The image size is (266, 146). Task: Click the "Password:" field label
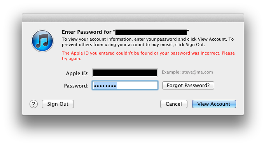pyautogui.click(x=76, y=86)
